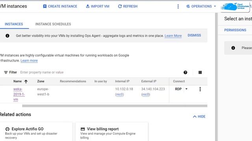Click the internal IP 10.132.0.18 value
Viewport: 252px width, 141px height.
pyautogui.click(x=124, y=89)
